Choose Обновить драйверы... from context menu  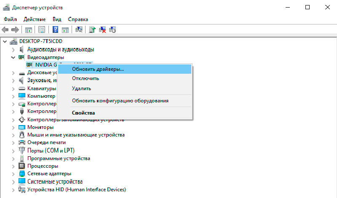(x=125, y=69)
